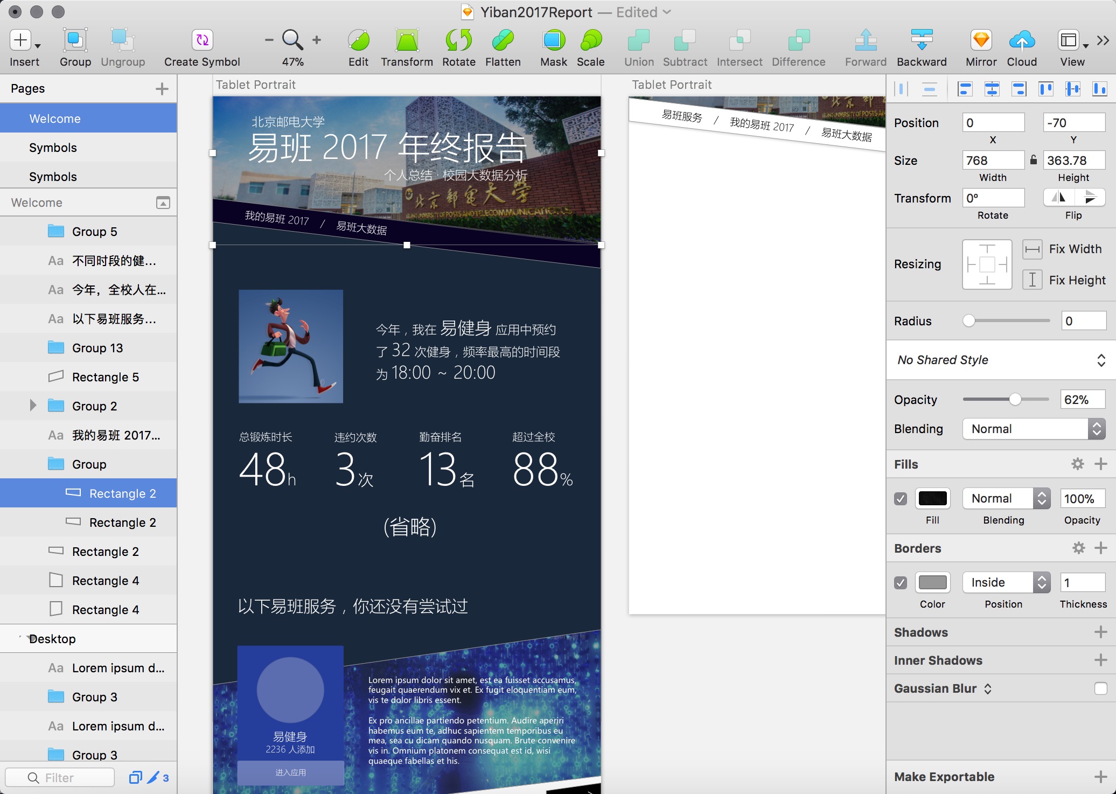Add a new shadow with plus
Image resolution: width=1116 pixels, height=794 pixels.
pos(1100,632)
